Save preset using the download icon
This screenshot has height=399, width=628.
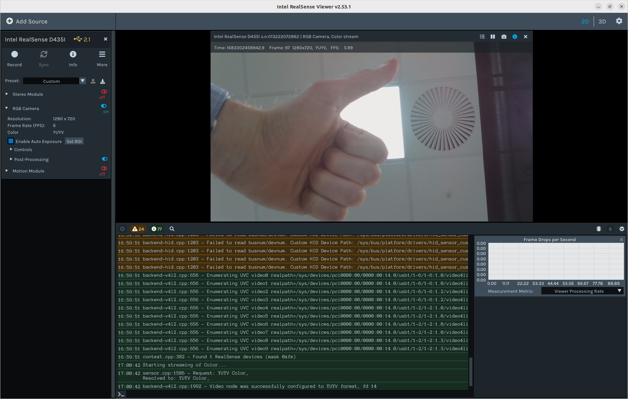(102, 81)
